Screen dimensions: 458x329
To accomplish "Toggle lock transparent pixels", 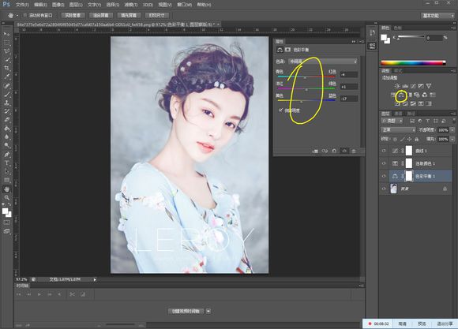I will 395,139.
